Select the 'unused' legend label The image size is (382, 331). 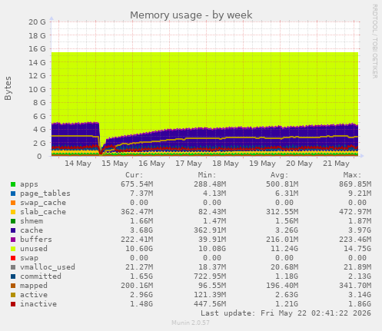34,249
